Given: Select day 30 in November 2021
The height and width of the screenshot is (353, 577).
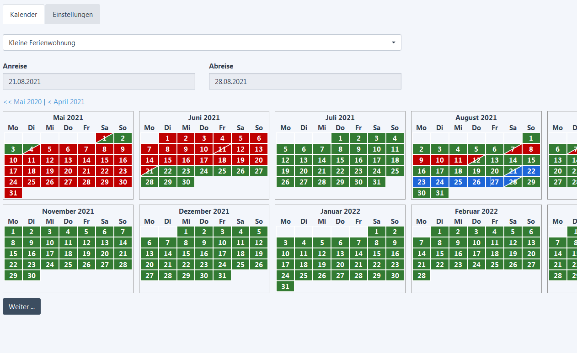Looking at the screenshot, I should pyautogui.click(x=32, y=275).
